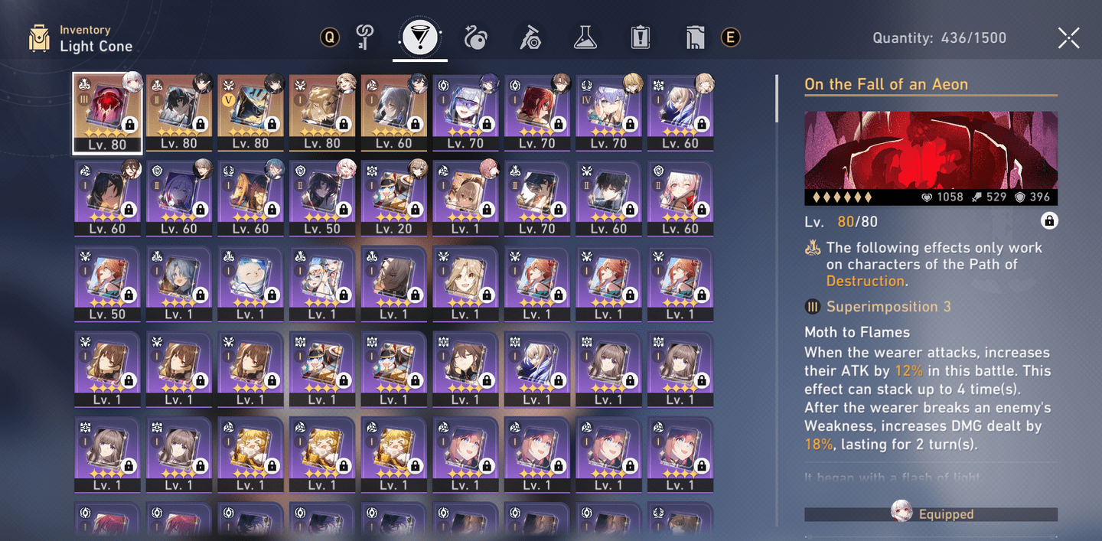This screenshot has width=1102, height=541.
Task: Close the inventory with the X icon
Action: (1068, 37)
